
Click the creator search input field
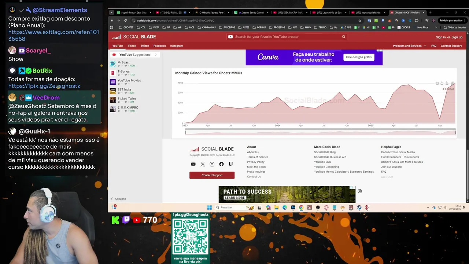[x=286, y=37]
